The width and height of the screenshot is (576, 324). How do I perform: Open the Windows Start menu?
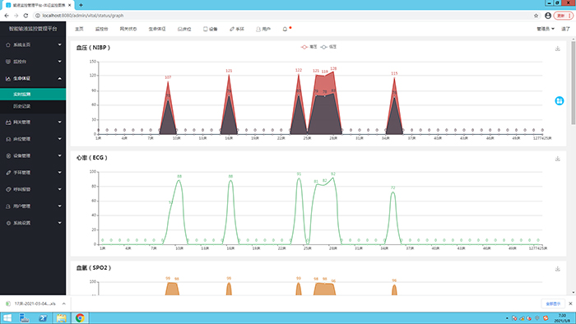(7, 317)
